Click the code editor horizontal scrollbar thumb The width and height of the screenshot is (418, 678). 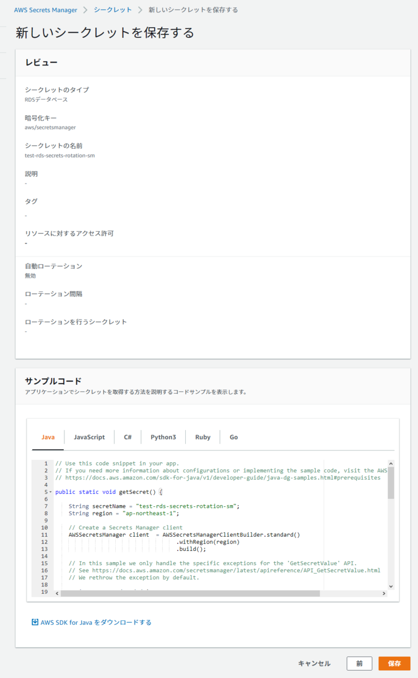189,594
